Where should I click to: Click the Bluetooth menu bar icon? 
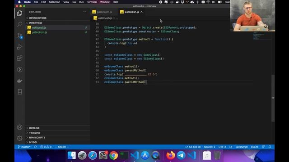tap(197, 2)
